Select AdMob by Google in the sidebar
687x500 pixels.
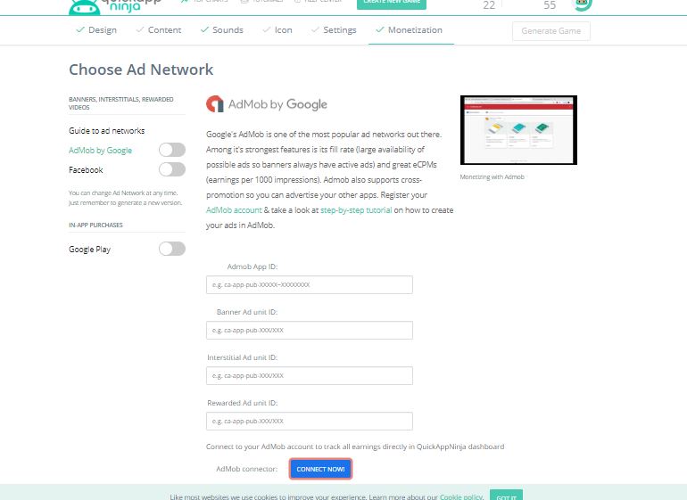[100, 150]
